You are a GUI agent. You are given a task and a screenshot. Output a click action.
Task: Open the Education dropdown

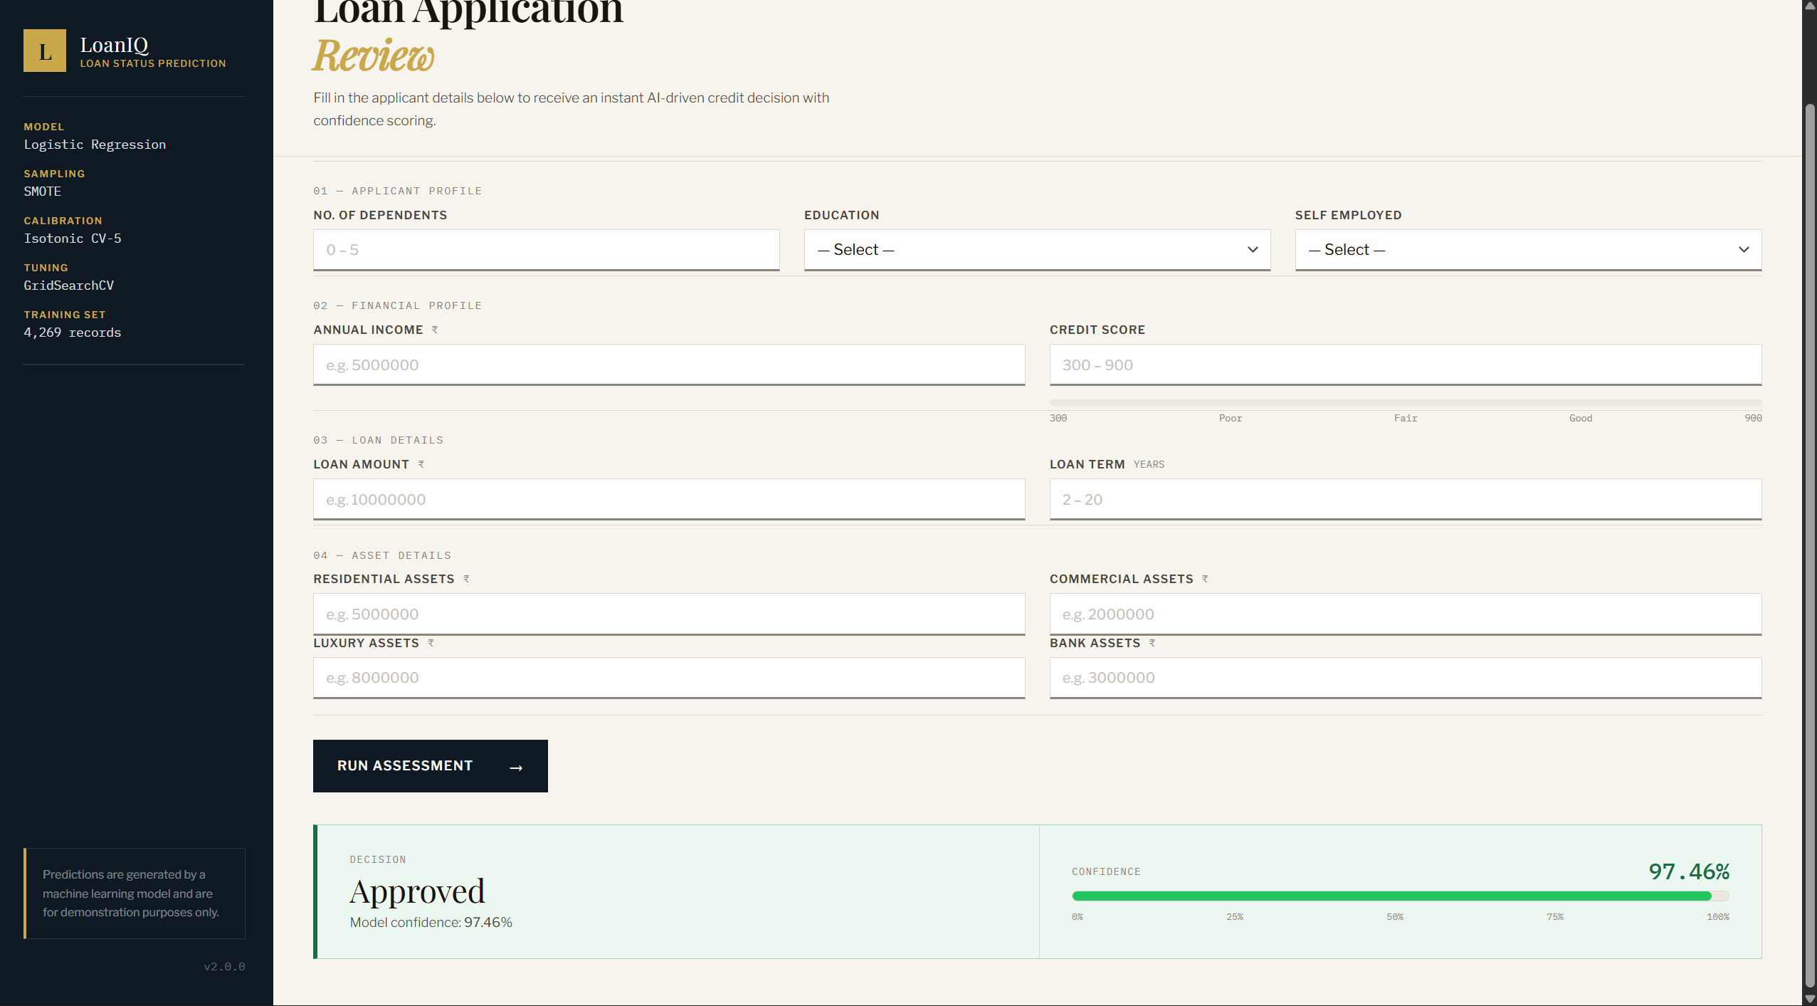click(1037, 250)
